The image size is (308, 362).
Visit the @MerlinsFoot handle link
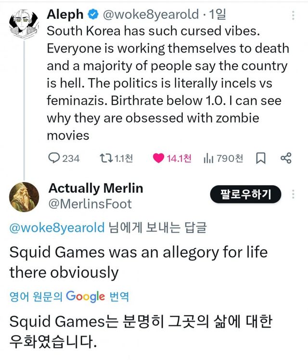pos(90,204)
